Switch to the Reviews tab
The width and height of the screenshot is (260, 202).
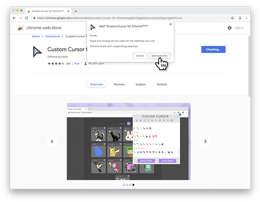coord(119,84)
